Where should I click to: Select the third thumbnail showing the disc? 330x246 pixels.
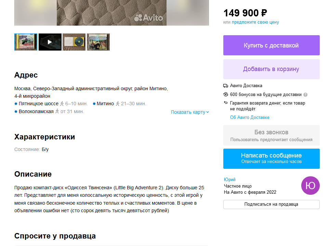click(x=74, y=42)
